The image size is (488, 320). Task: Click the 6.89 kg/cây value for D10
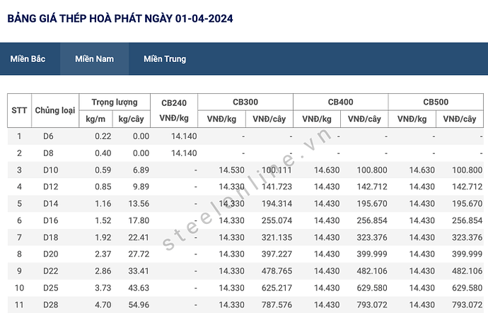click(141, 170)
